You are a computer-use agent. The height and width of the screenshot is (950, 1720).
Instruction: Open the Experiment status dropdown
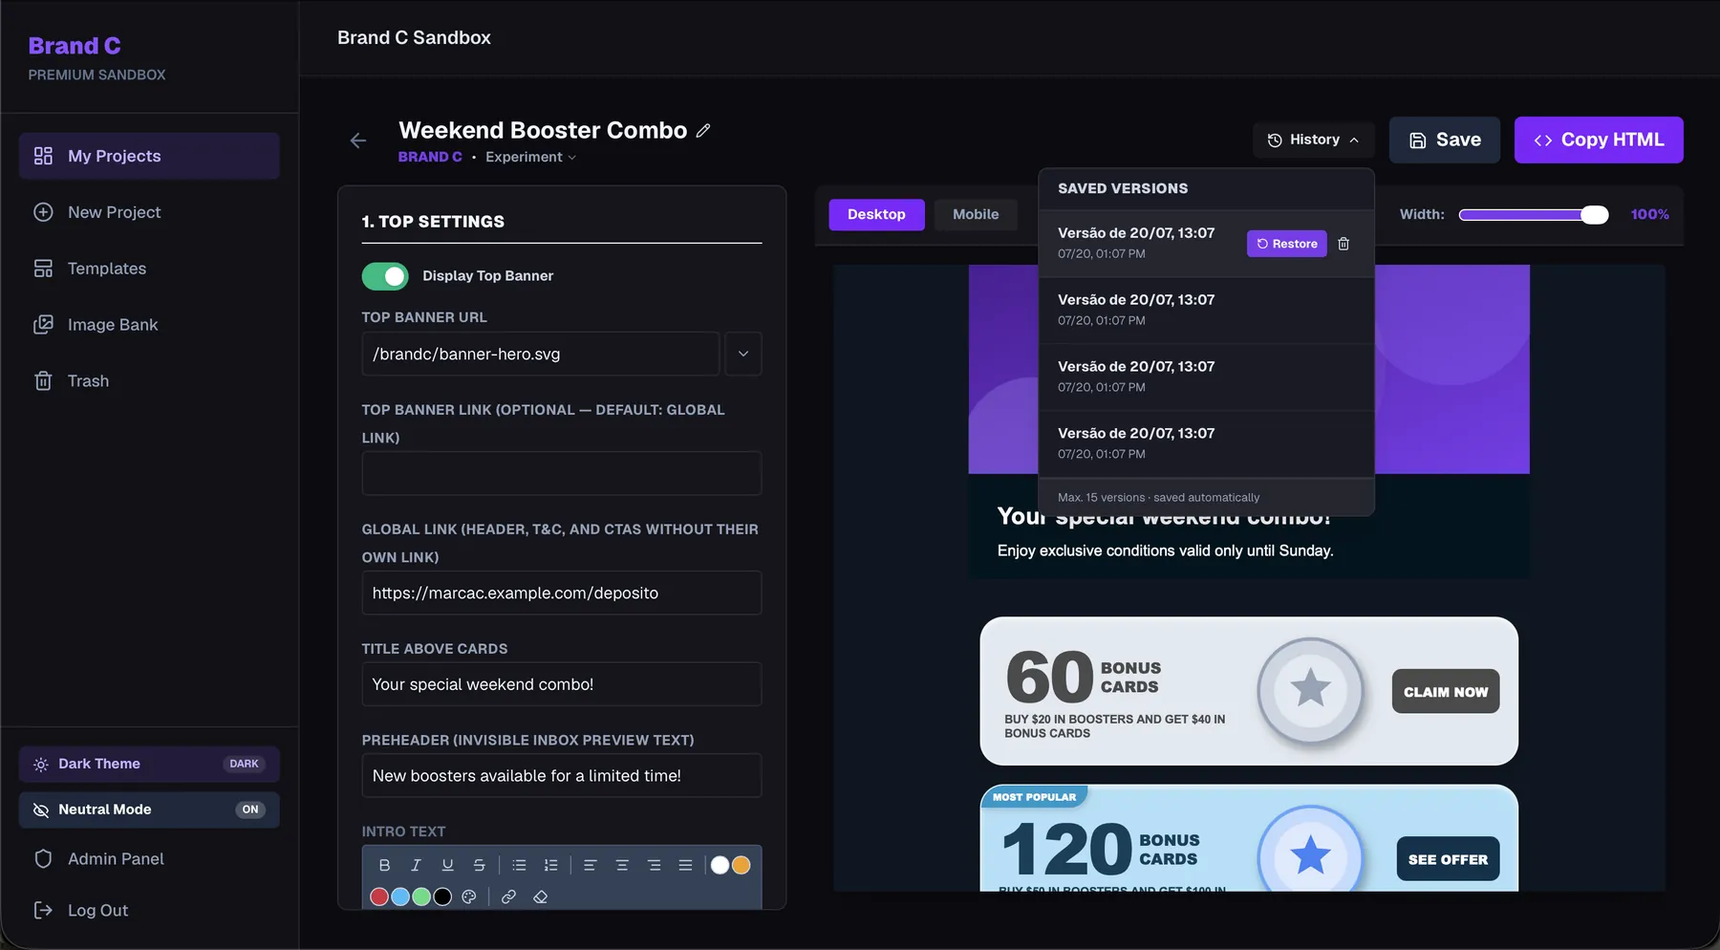tap(530, 158)
